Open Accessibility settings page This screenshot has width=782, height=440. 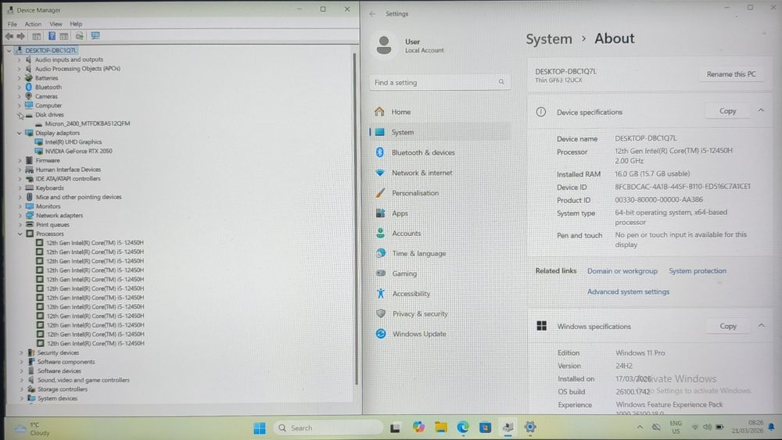coord(439,294)
